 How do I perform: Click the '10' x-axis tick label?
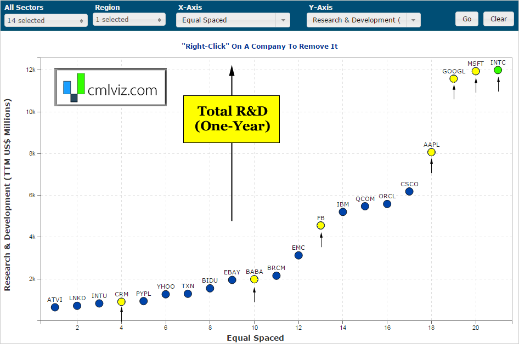[x=254, y=328]
